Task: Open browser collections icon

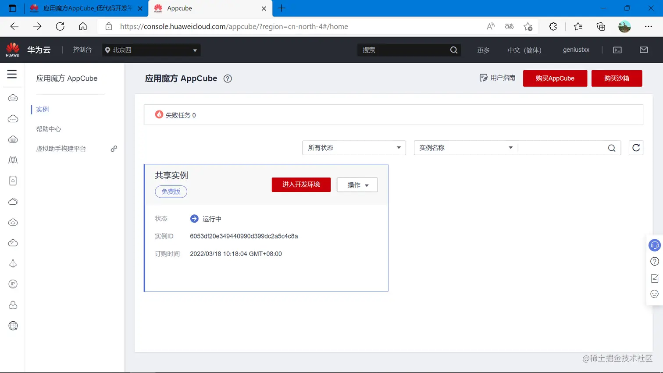Action: [601, 26]
